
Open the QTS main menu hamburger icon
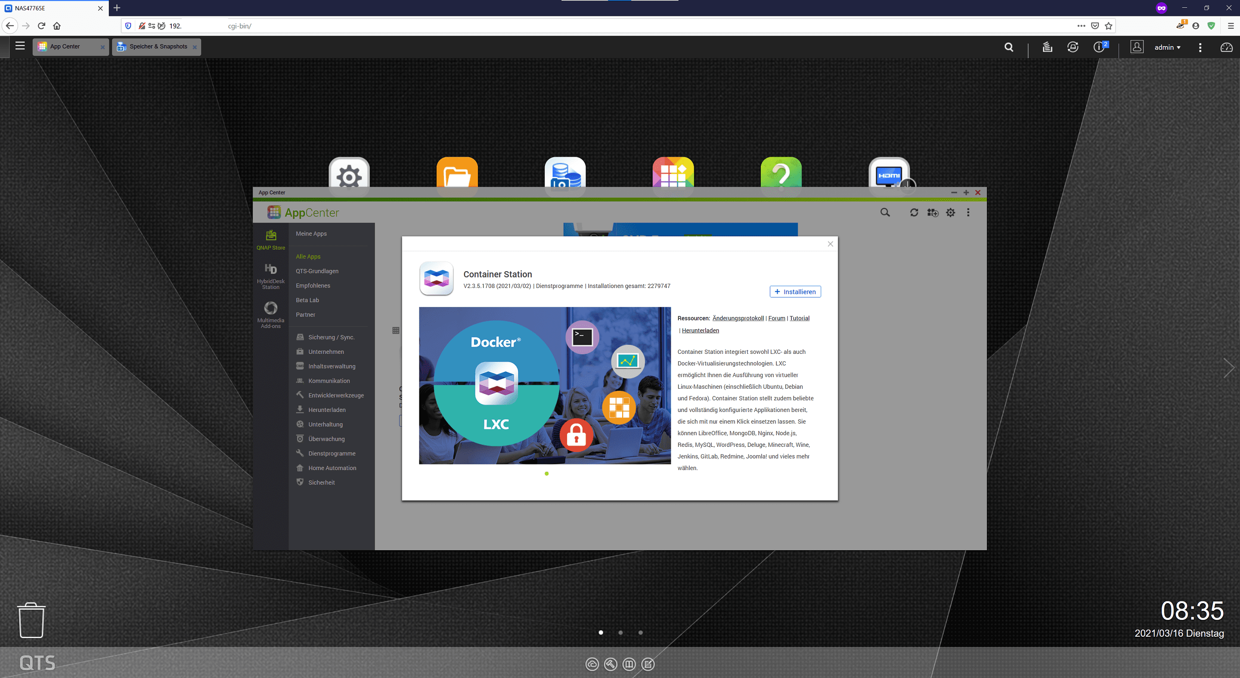pos(20,46)
